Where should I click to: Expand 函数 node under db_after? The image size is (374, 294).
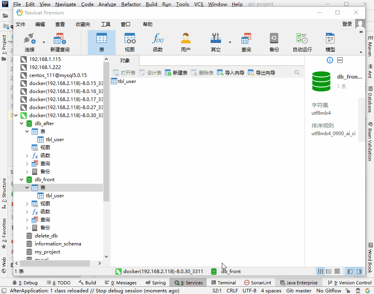point(27,156)
